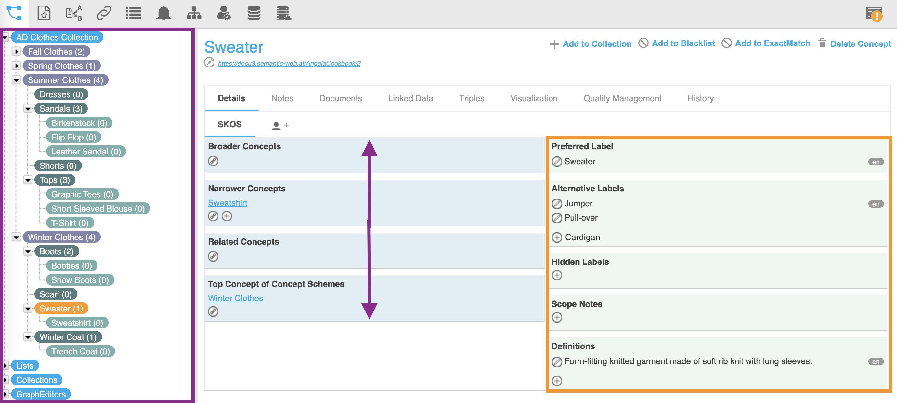Open the Sweatshirt narrower concept link

(x=227, y=203)
